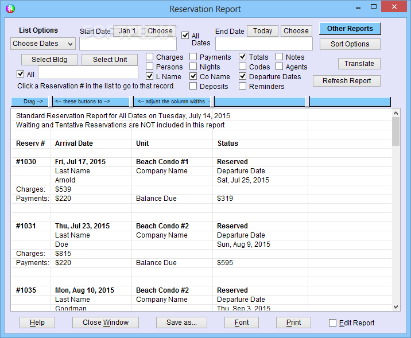This screenshot has width=411, height=338.
Task: Enable the Agents checkbox
Action: [x=279, y=67]
